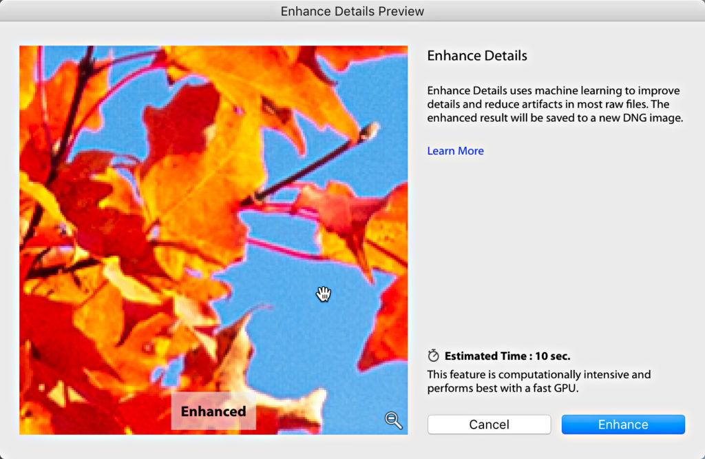The width and height of the screenshot is (705, 459).
Task: Cancel the Enhance Details dialog
Action: [490, 425]
